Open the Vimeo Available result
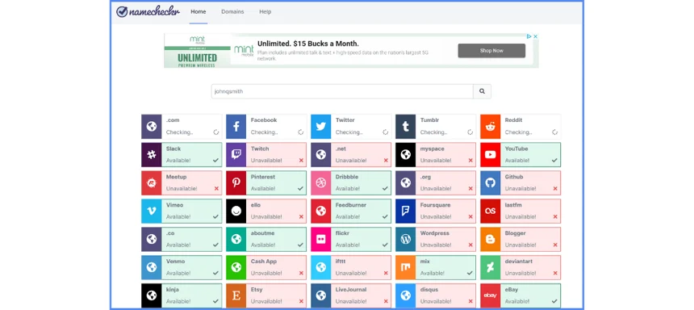This screenshot has width=694, height=310. tap(182, 212)
